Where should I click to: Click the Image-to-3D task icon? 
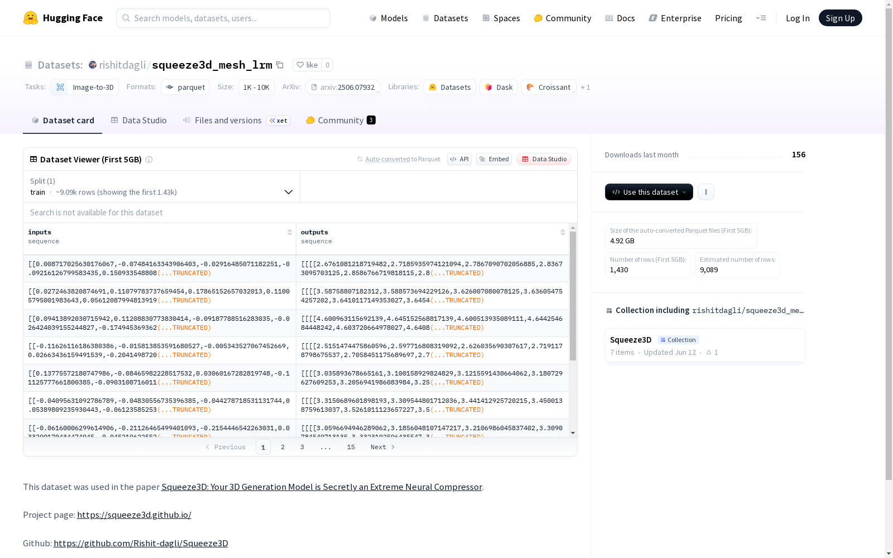(x=60, y=87)
